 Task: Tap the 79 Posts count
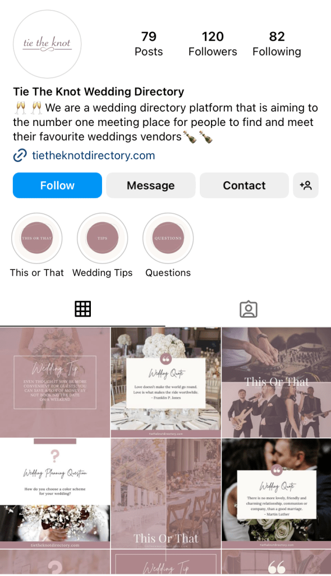[x=149, y=44]
